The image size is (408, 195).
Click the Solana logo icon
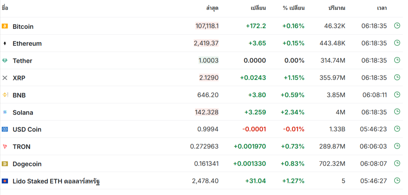tap(5, 112)
